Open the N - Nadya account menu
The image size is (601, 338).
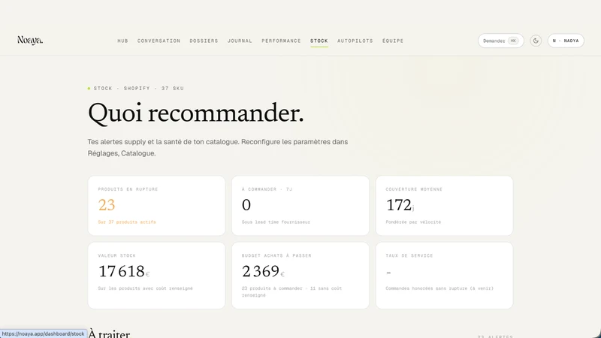click(x=566, y=41)
